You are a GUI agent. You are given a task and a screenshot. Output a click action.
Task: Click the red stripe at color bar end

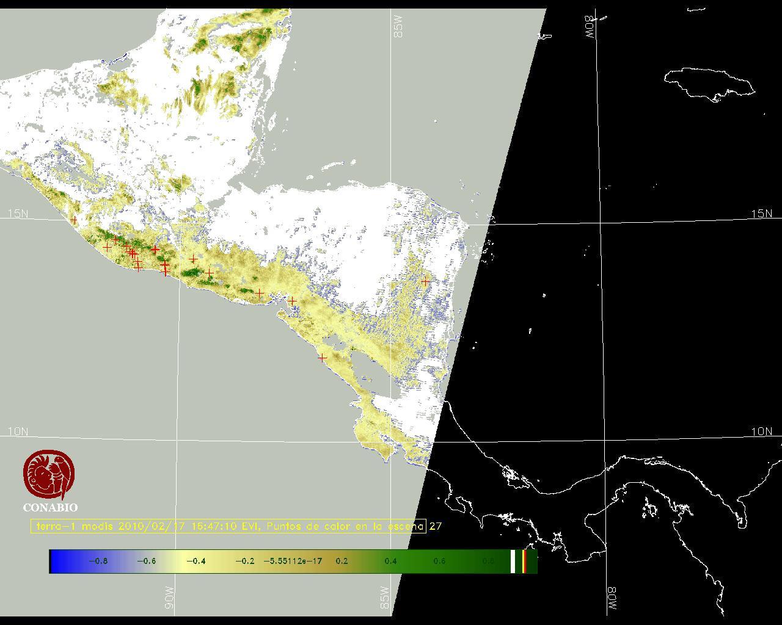pos(524,562)
